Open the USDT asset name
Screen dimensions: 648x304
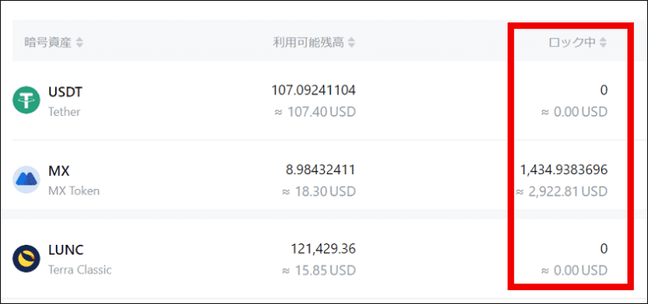pyautogui.click(x=65, y=92)
